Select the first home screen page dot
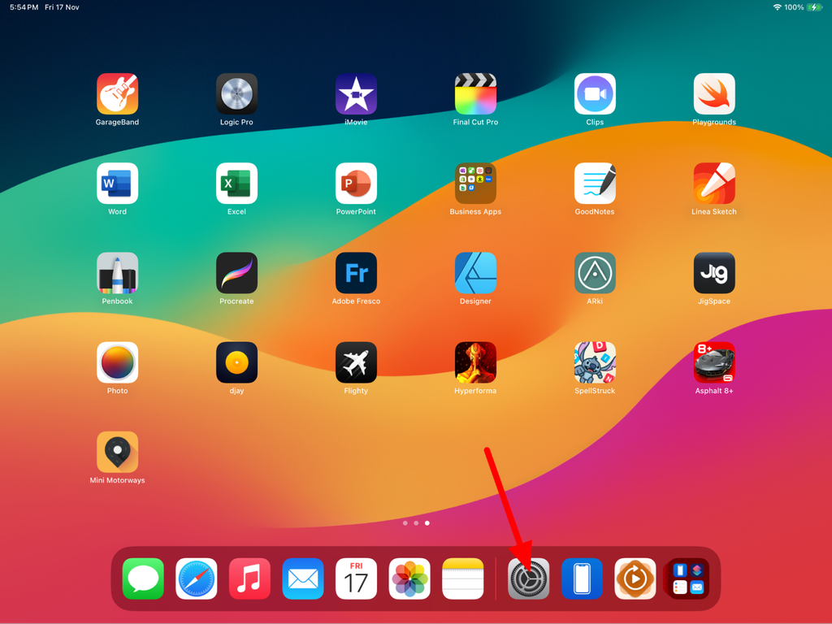Viewport: 832px width, 624px height. [405, 522]
